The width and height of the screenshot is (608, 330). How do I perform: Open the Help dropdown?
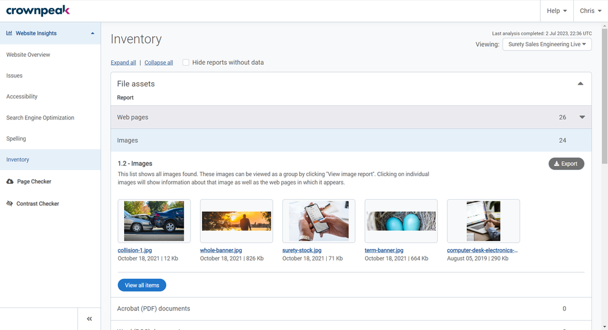pyautogui.click(x=557, y=11)
